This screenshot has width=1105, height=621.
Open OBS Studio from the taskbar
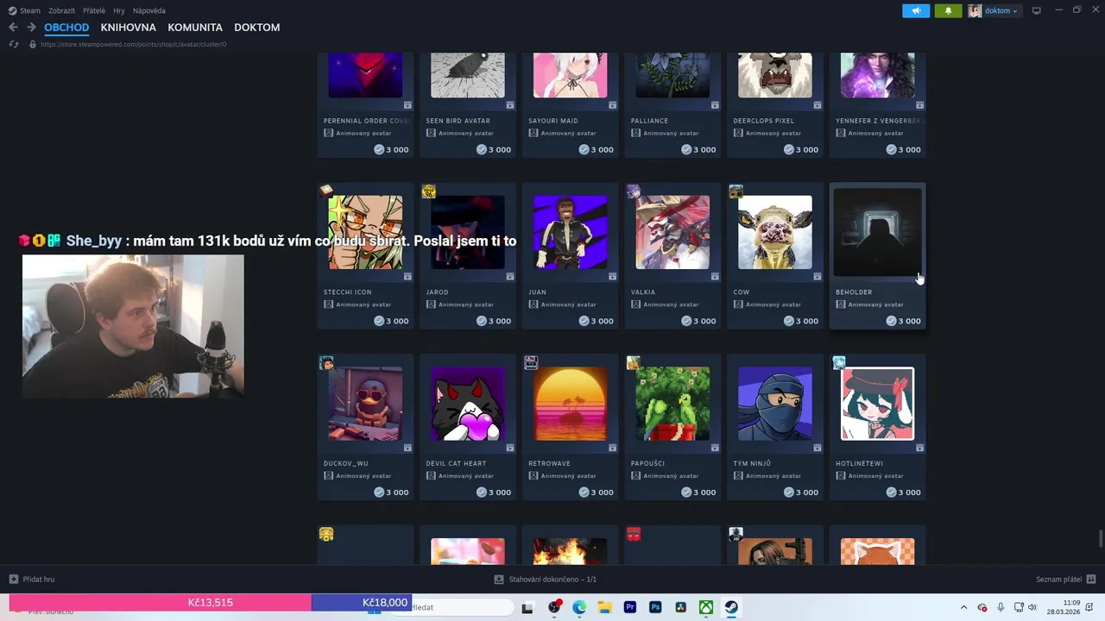point(554,607)
